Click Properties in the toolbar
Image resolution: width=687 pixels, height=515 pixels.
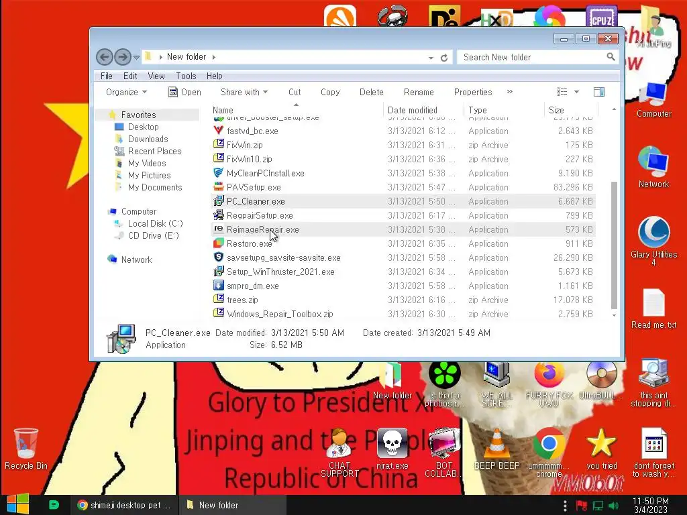[473, 92]
